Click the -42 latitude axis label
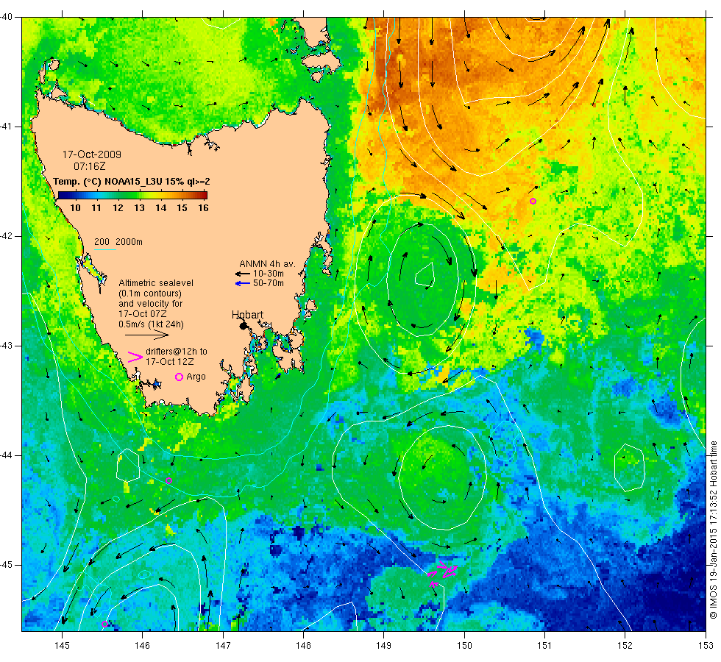The height and width of the screenshot is (662, 721). [x=7, y=236]
